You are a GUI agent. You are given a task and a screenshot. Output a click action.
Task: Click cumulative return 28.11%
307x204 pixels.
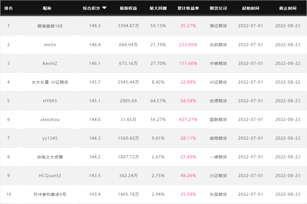188,138
